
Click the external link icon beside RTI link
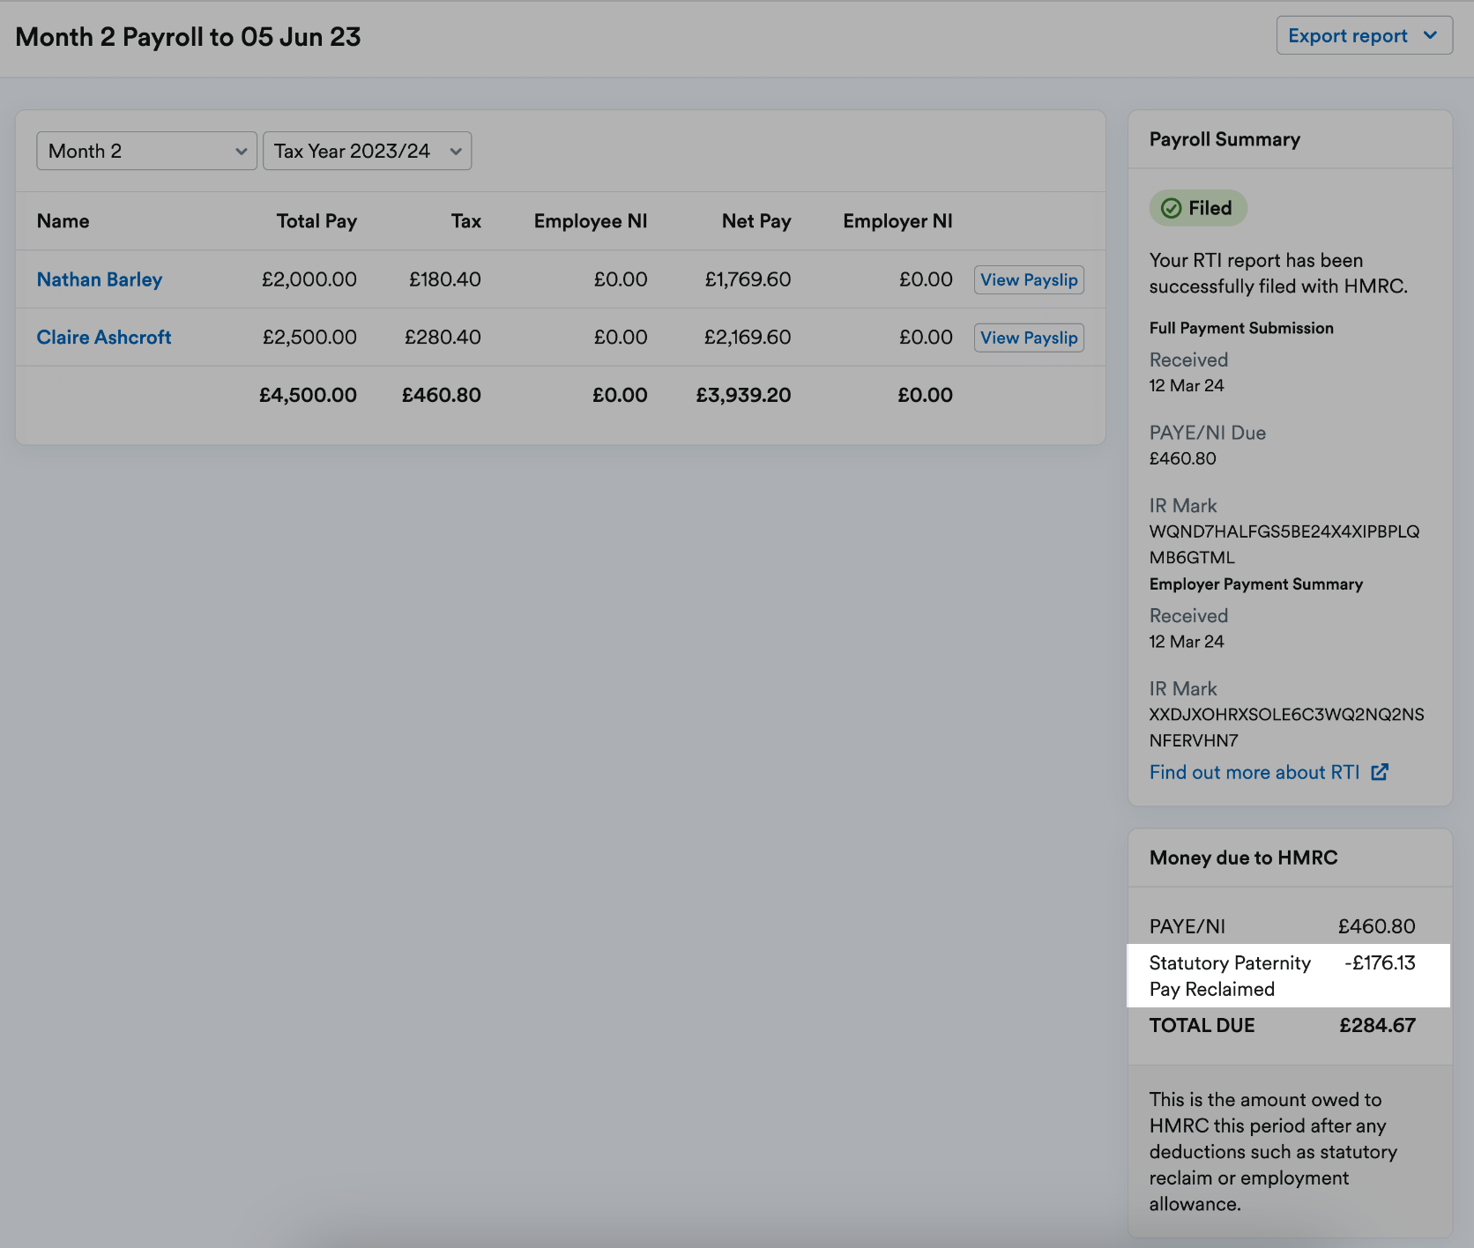[x=1381, y=771]
